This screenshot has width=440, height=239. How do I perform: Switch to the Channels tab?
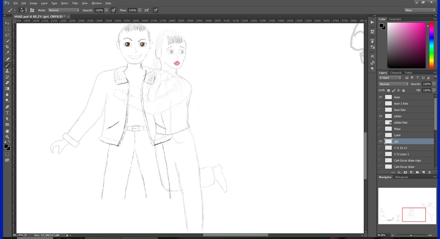[x=396, y=73]
